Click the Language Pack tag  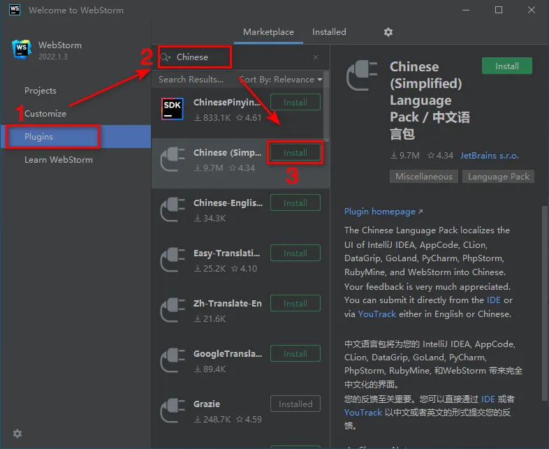click(x=499, y=177)
